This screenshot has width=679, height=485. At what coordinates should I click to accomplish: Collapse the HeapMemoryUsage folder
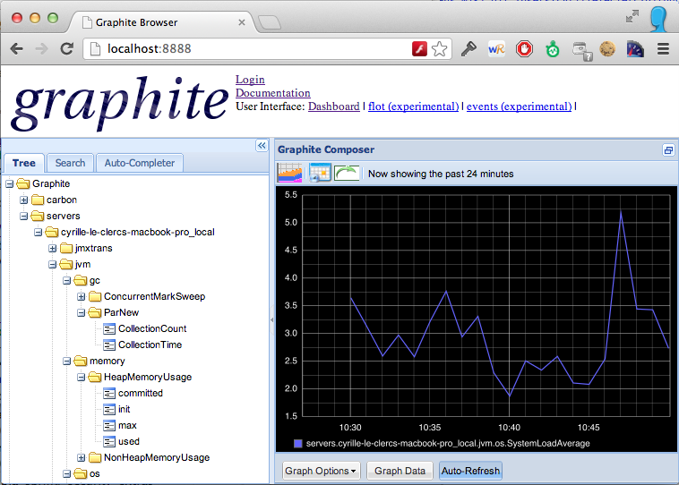tap(81, 378)
